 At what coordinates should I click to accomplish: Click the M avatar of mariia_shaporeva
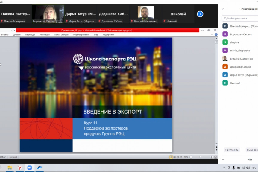tap(225, 50)
